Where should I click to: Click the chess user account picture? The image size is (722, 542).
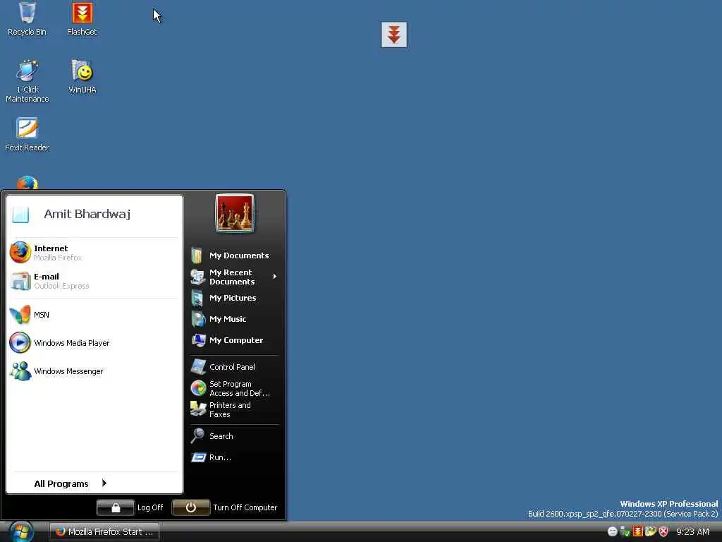pyautogui.click(x=234, y=213)
